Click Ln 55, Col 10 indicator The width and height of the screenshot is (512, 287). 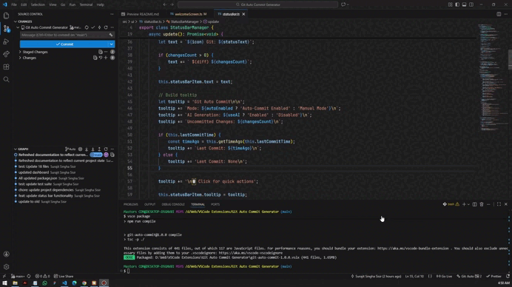point(414,276)
